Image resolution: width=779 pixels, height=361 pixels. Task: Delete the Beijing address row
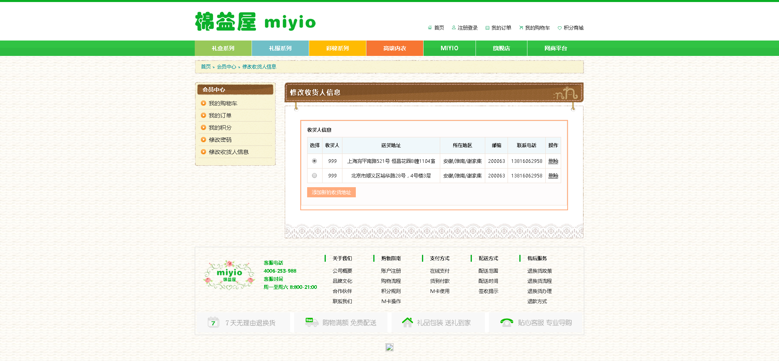(x=553, y=176)
